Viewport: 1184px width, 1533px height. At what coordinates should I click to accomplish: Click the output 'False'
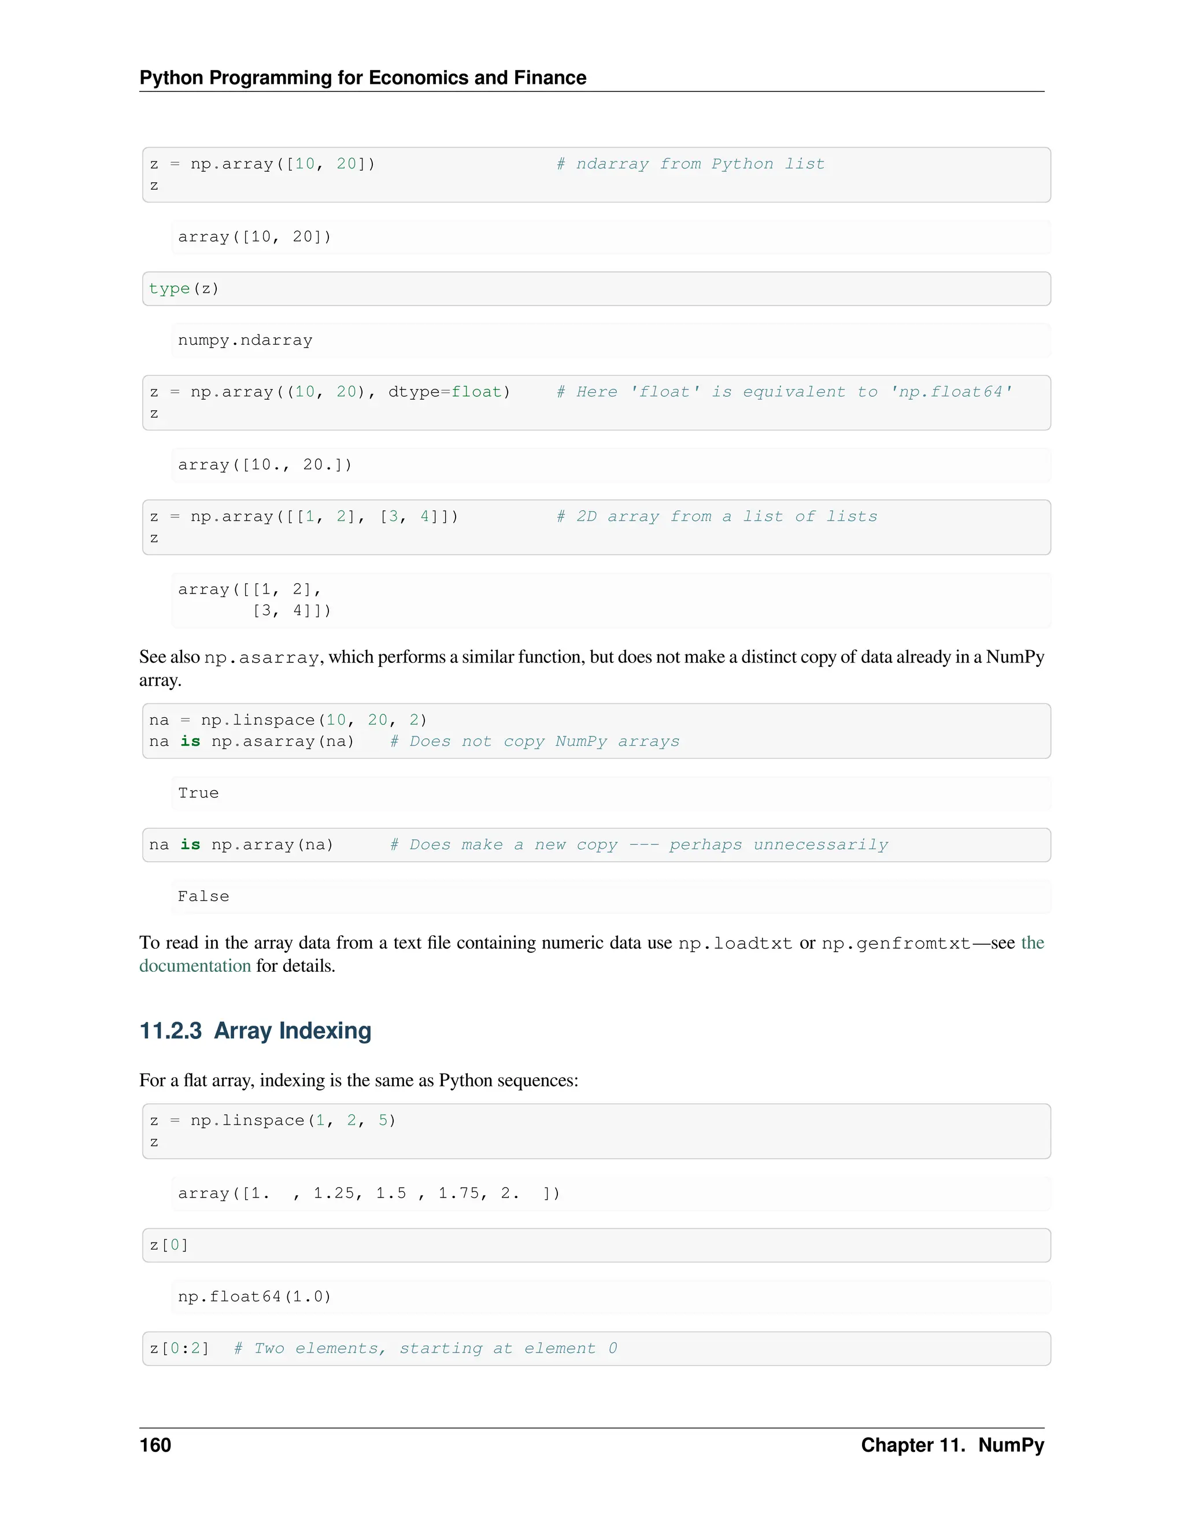203,896
